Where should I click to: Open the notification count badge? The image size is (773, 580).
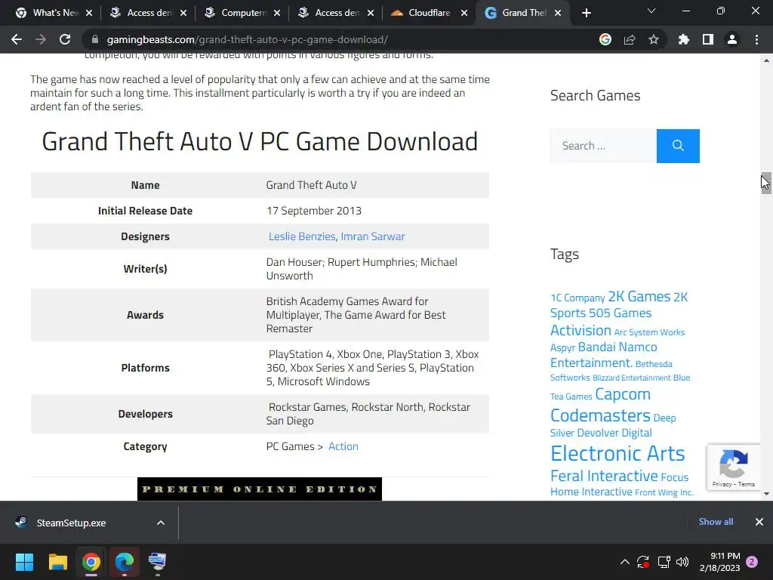(752, 562)
